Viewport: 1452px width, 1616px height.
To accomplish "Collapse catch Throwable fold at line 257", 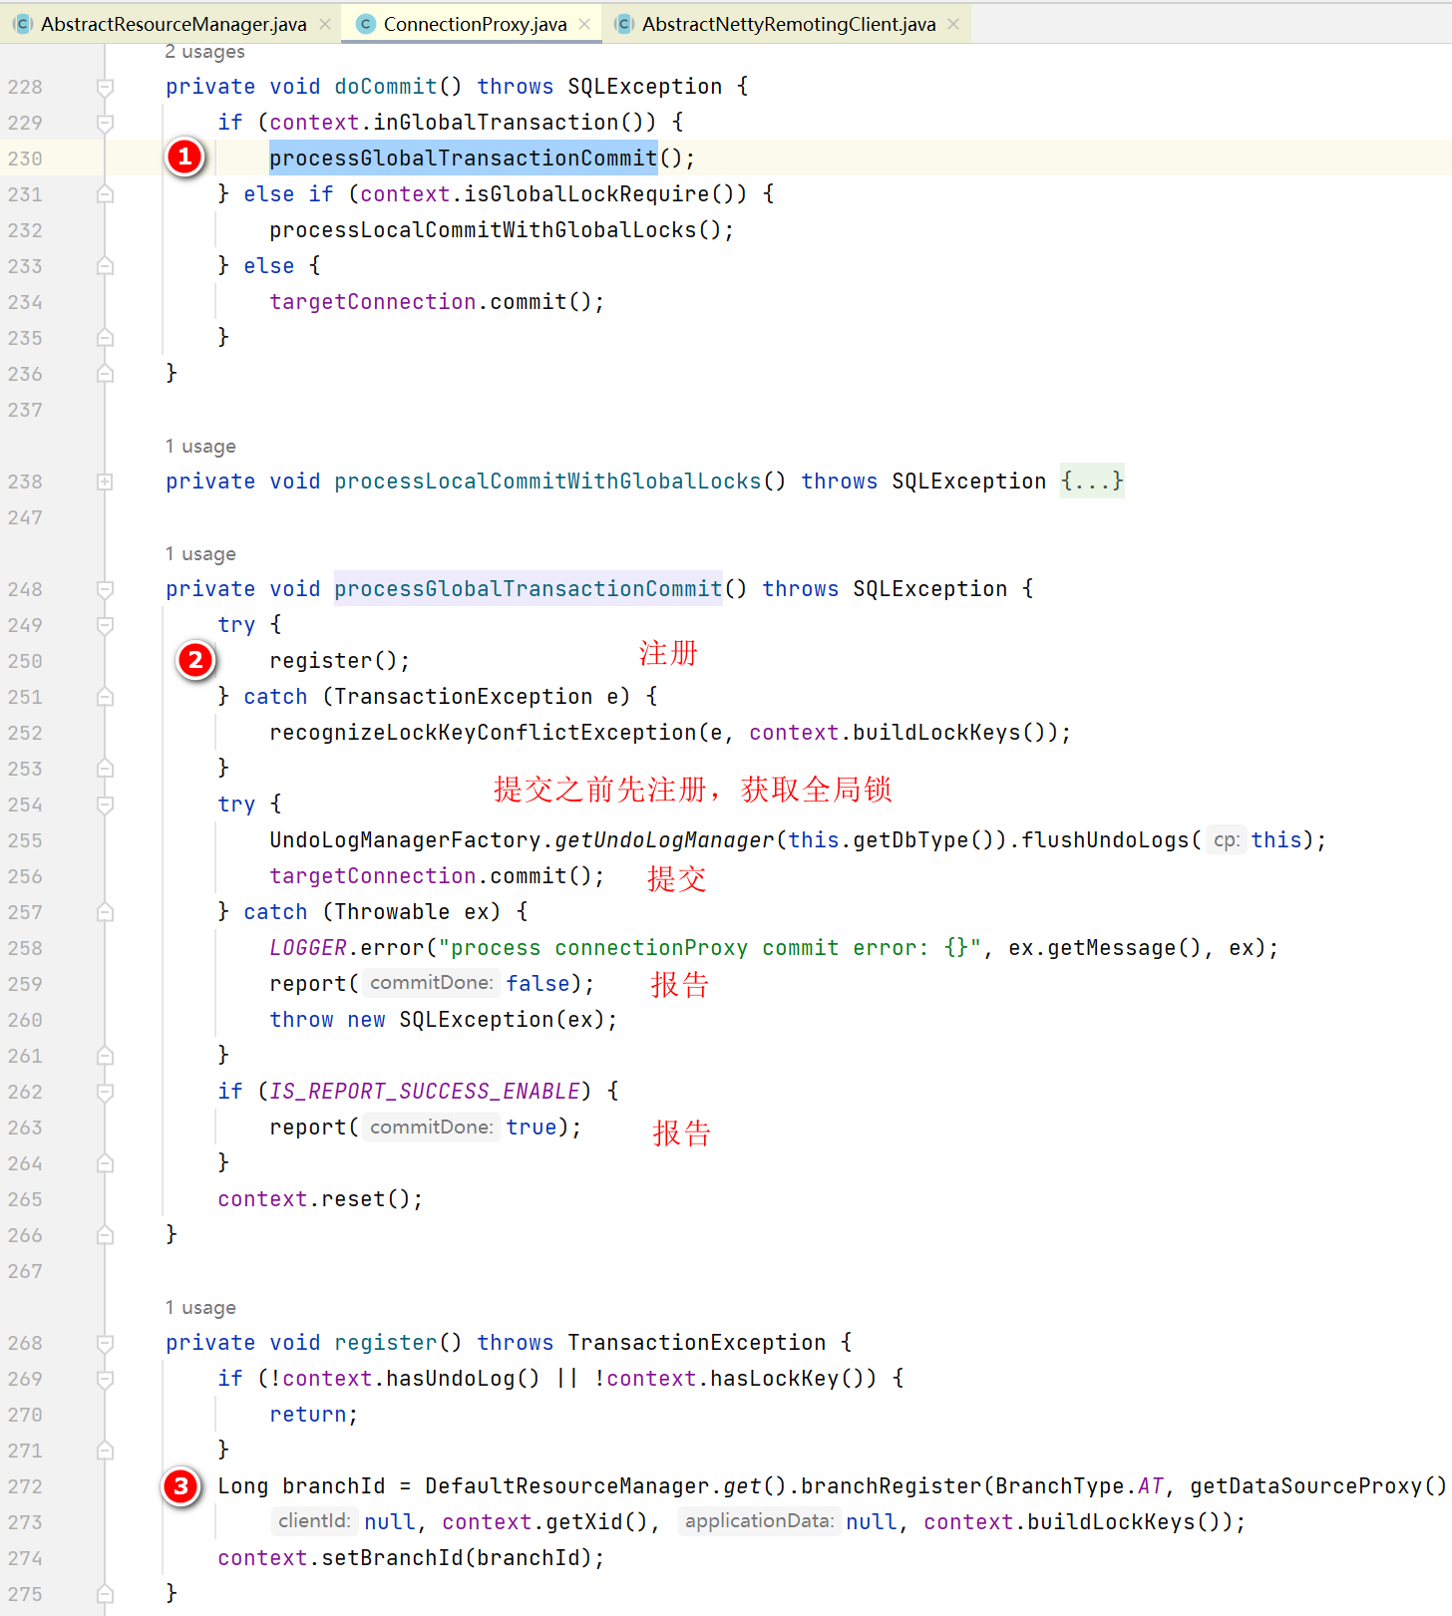I will [x=105, y=912].
